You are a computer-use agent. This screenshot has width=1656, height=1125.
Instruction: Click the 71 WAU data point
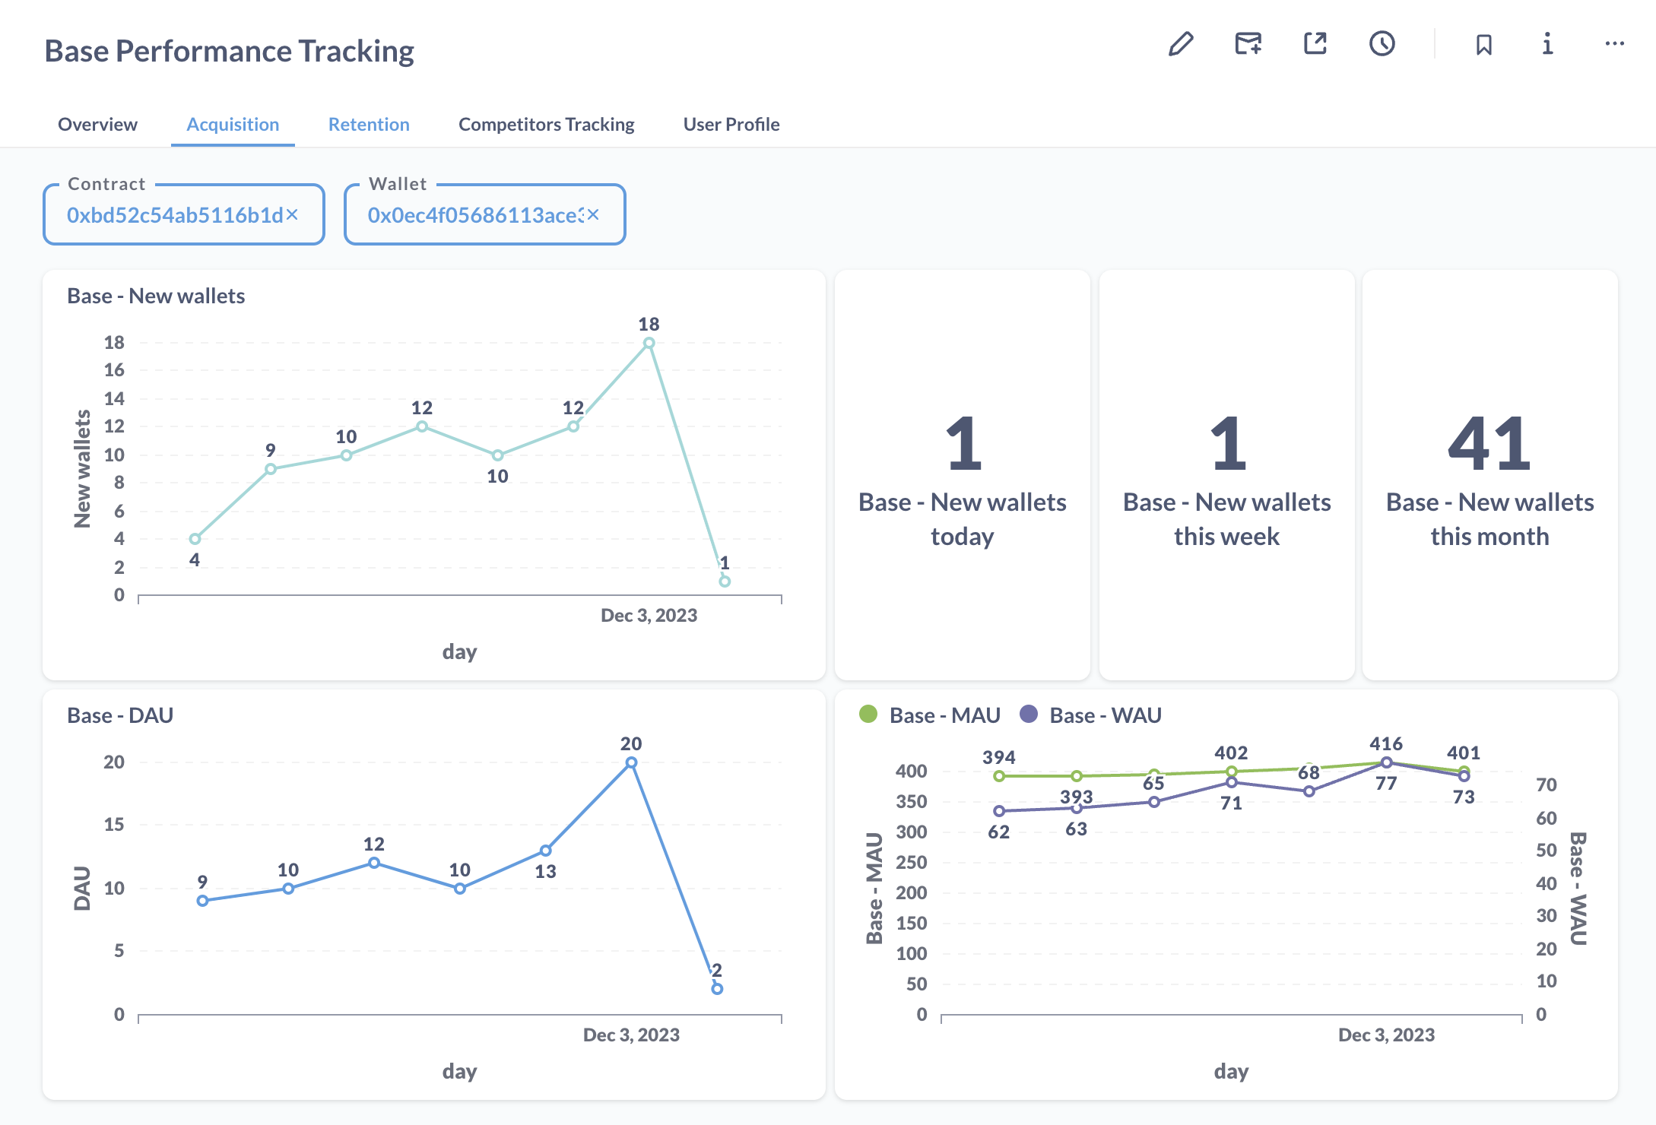click(1231, 782)
